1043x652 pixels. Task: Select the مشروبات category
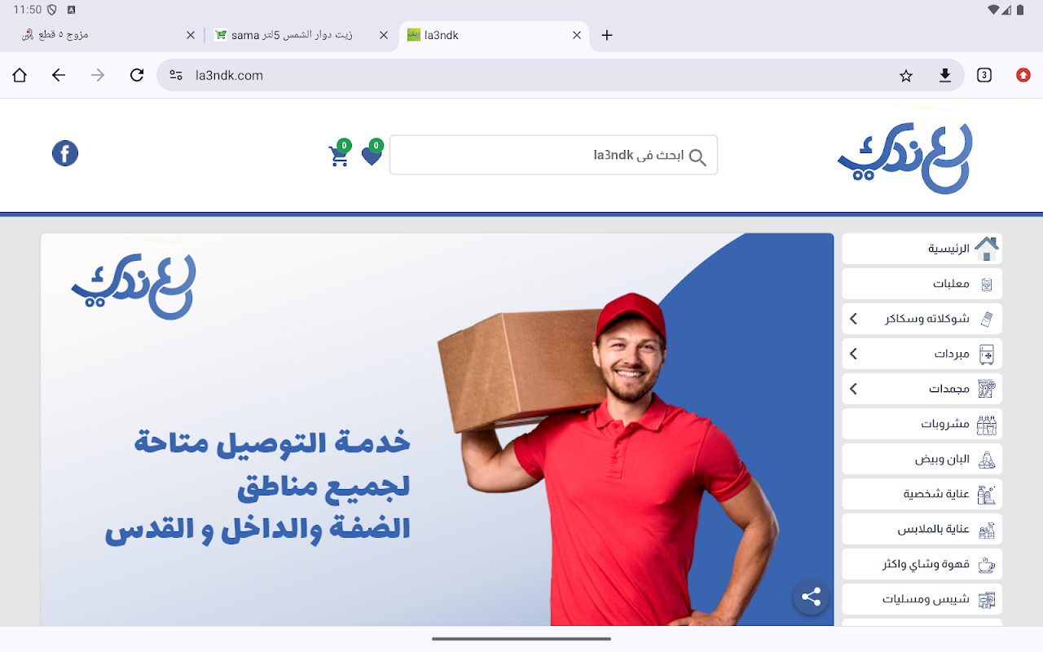tap(922, 424)
